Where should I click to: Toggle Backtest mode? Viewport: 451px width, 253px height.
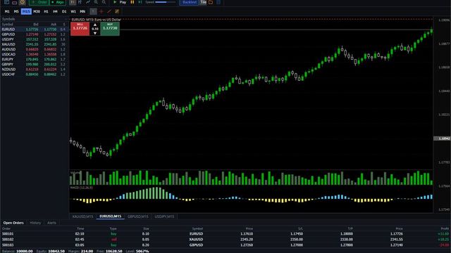pos(190,2)
